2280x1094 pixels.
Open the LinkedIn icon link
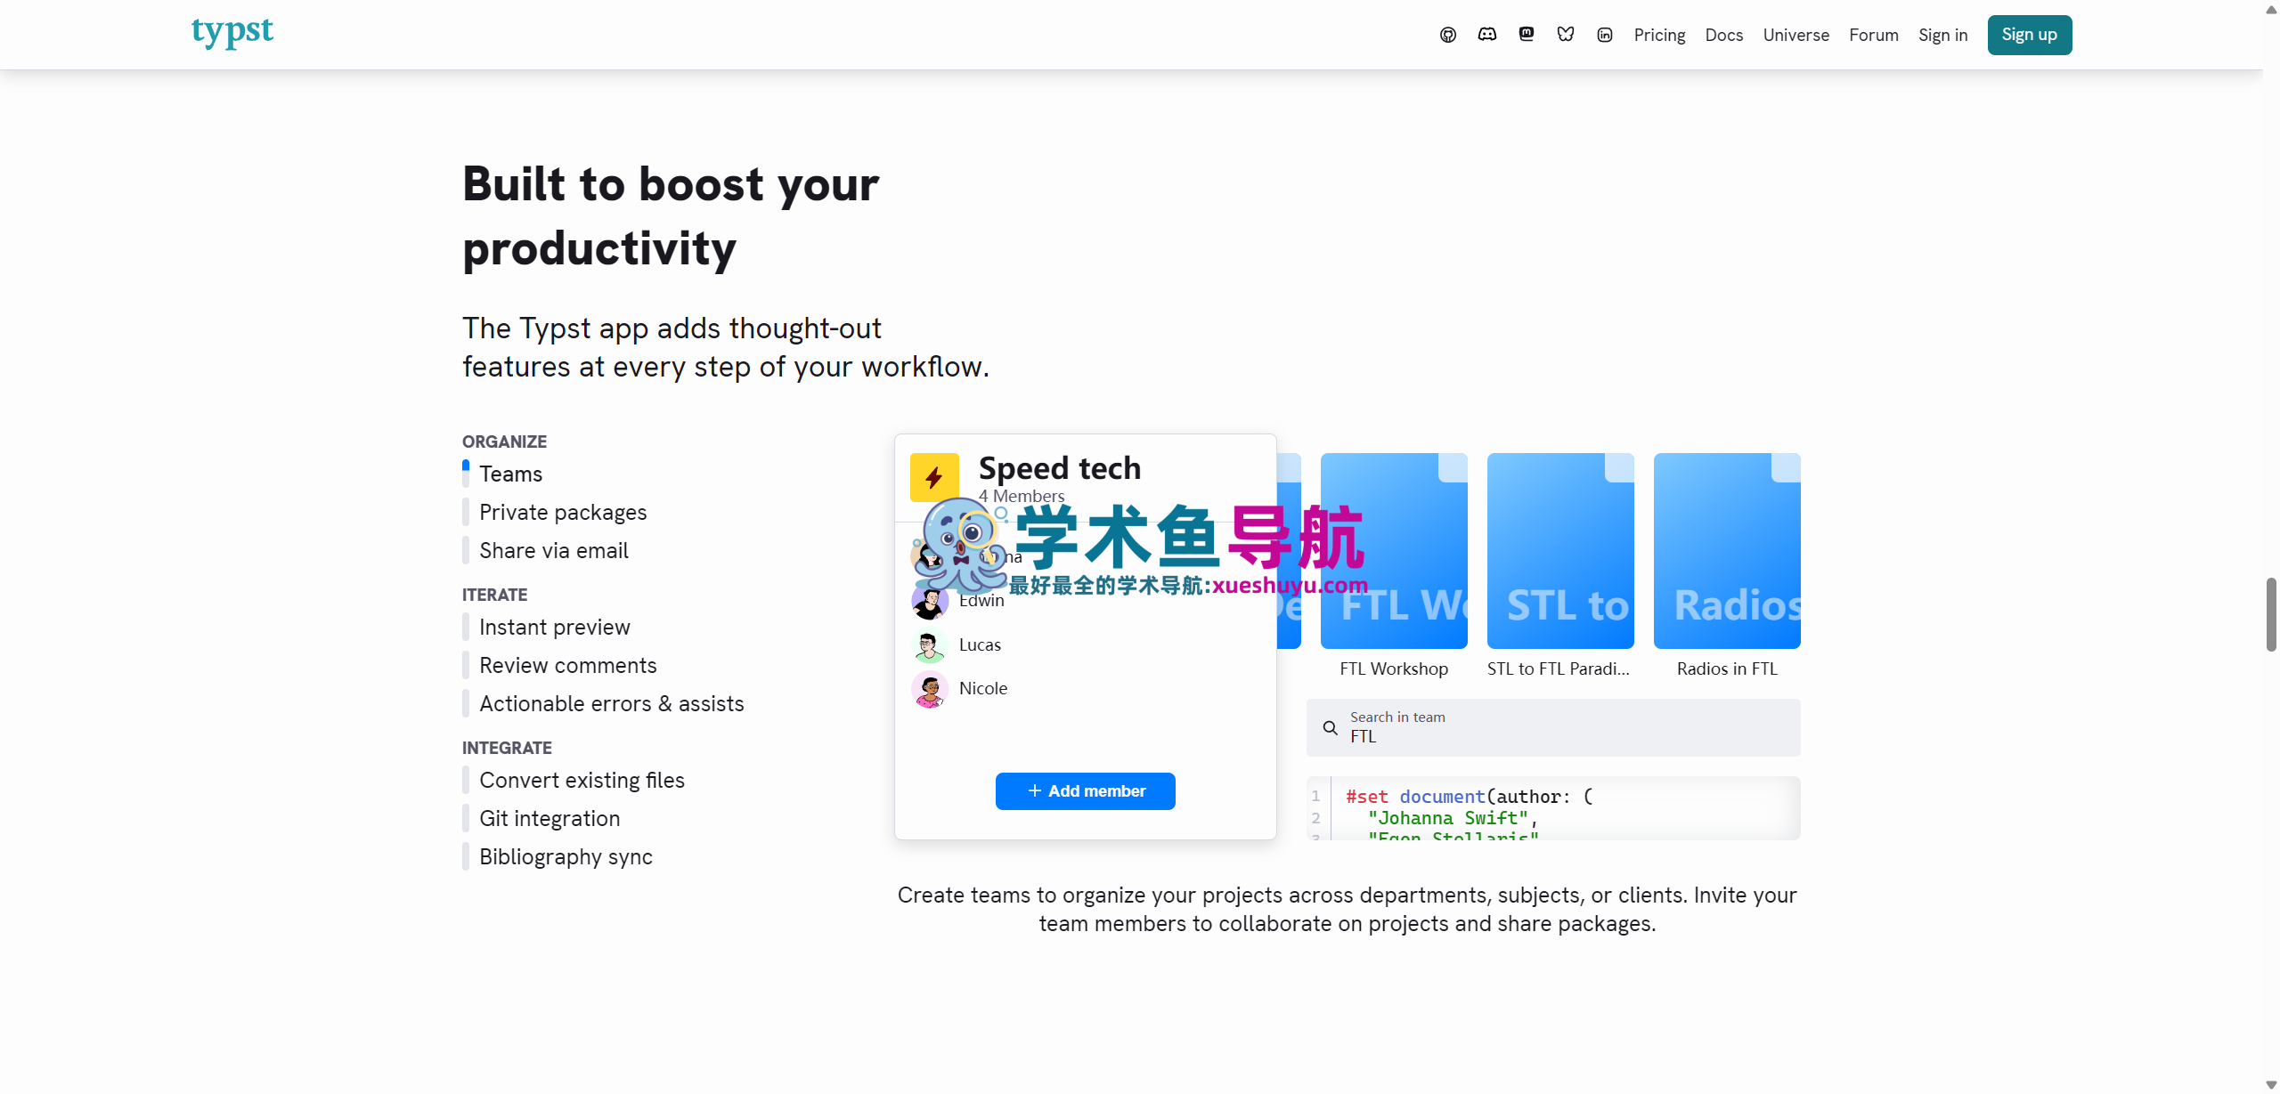(x=1605, y=35)
